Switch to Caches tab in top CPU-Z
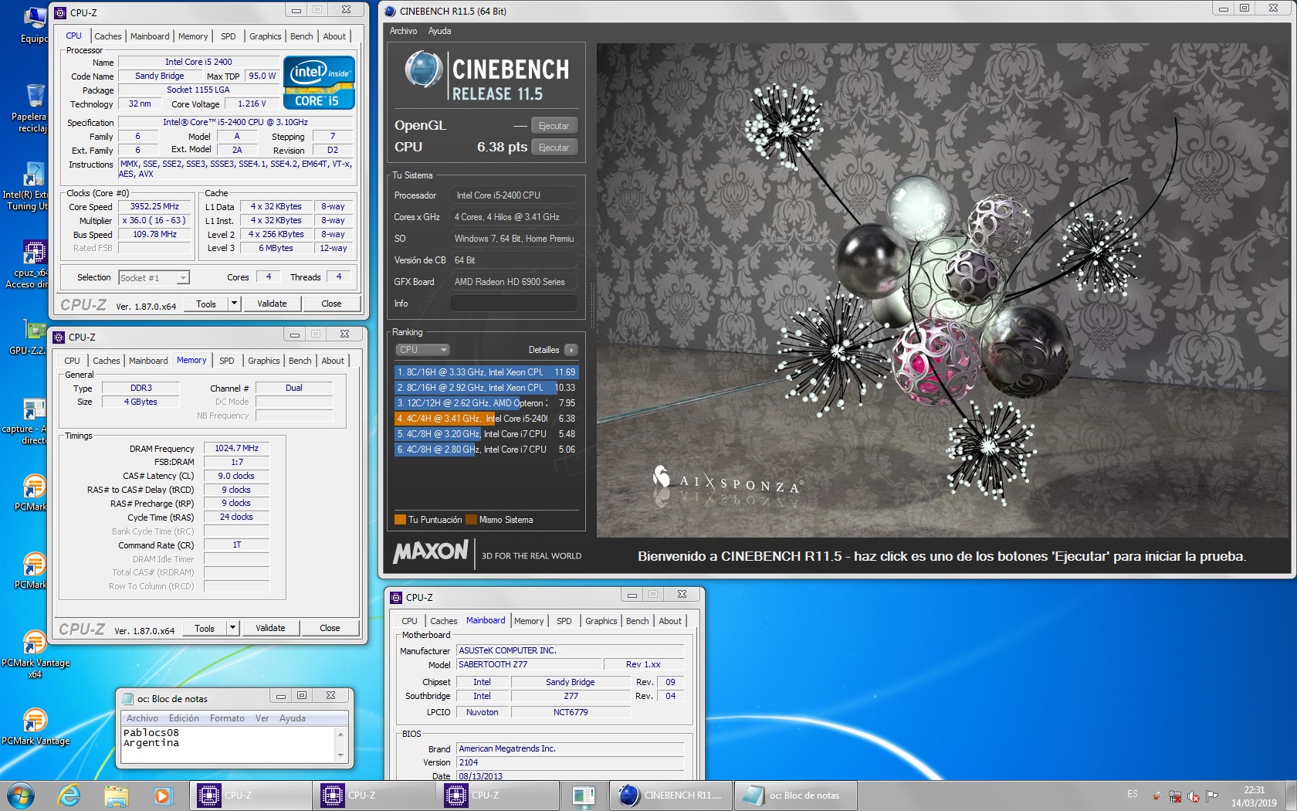The width and height of the screenshot is (1297, 811). [108, 36]
